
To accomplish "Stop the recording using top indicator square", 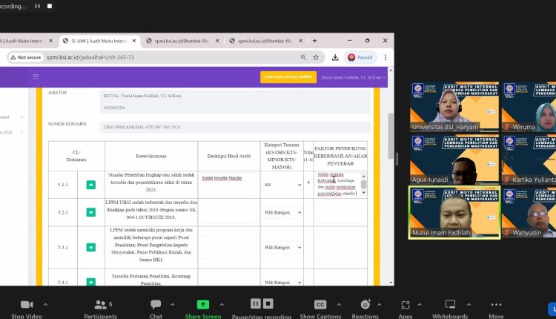I will coord(50,6).
